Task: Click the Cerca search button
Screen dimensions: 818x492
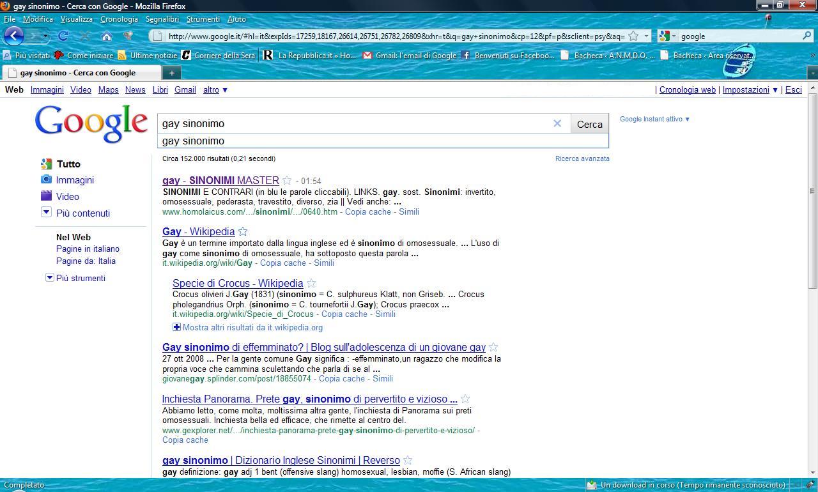Action: coord(589,124)
